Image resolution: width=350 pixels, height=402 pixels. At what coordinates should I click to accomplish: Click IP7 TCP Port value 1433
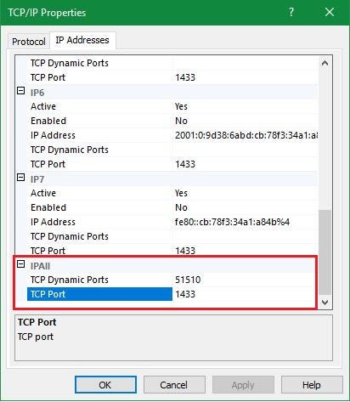pyautogui.click(x=185, y=251)
